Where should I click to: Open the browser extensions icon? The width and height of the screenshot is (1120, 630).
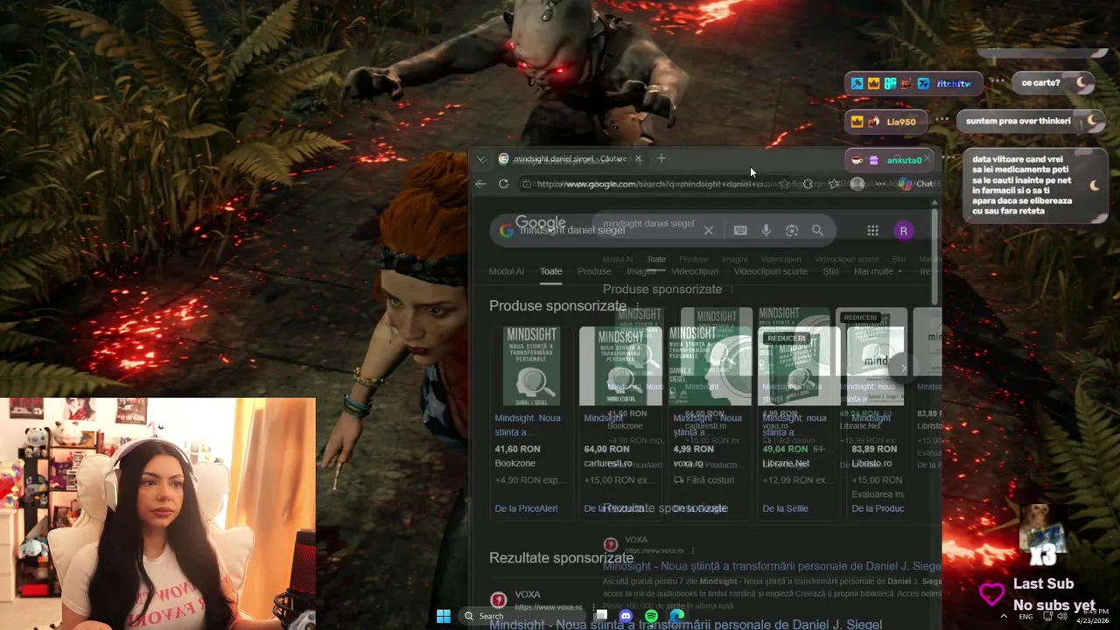[x=808, y=184]
